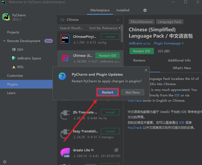Click IDE link in Chinese description

182,122
